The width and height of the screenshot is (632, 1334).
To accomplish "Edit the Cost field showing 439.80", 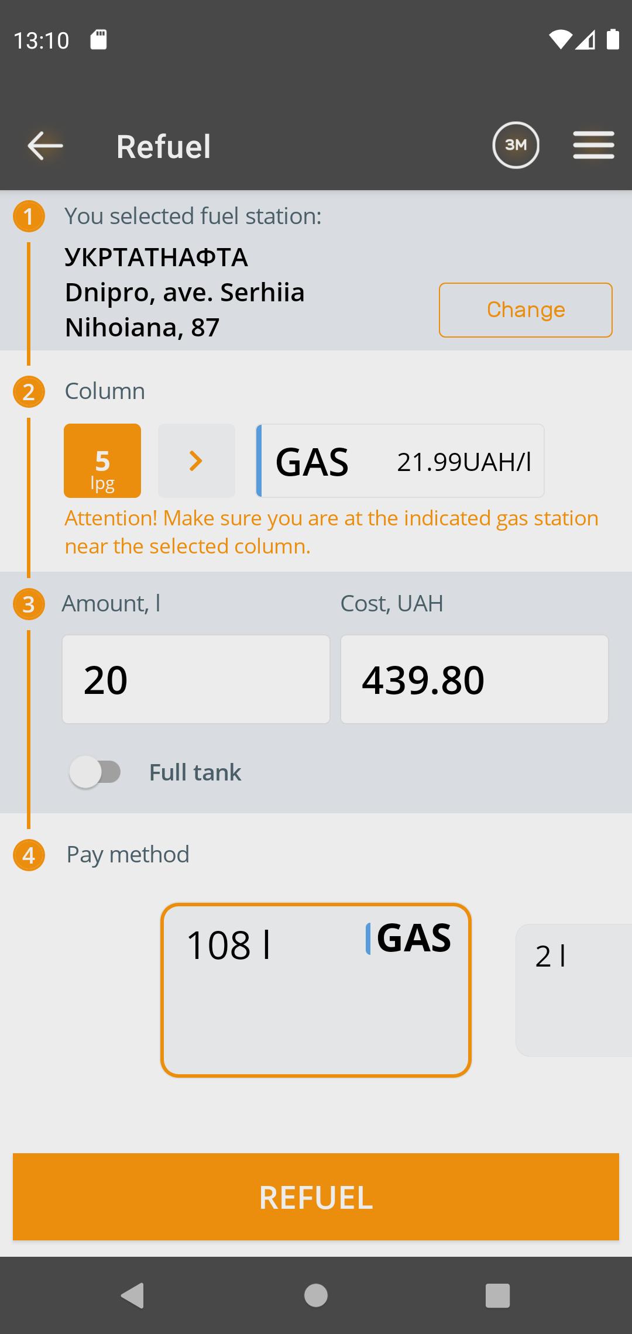I will click(x=474, y=680).
